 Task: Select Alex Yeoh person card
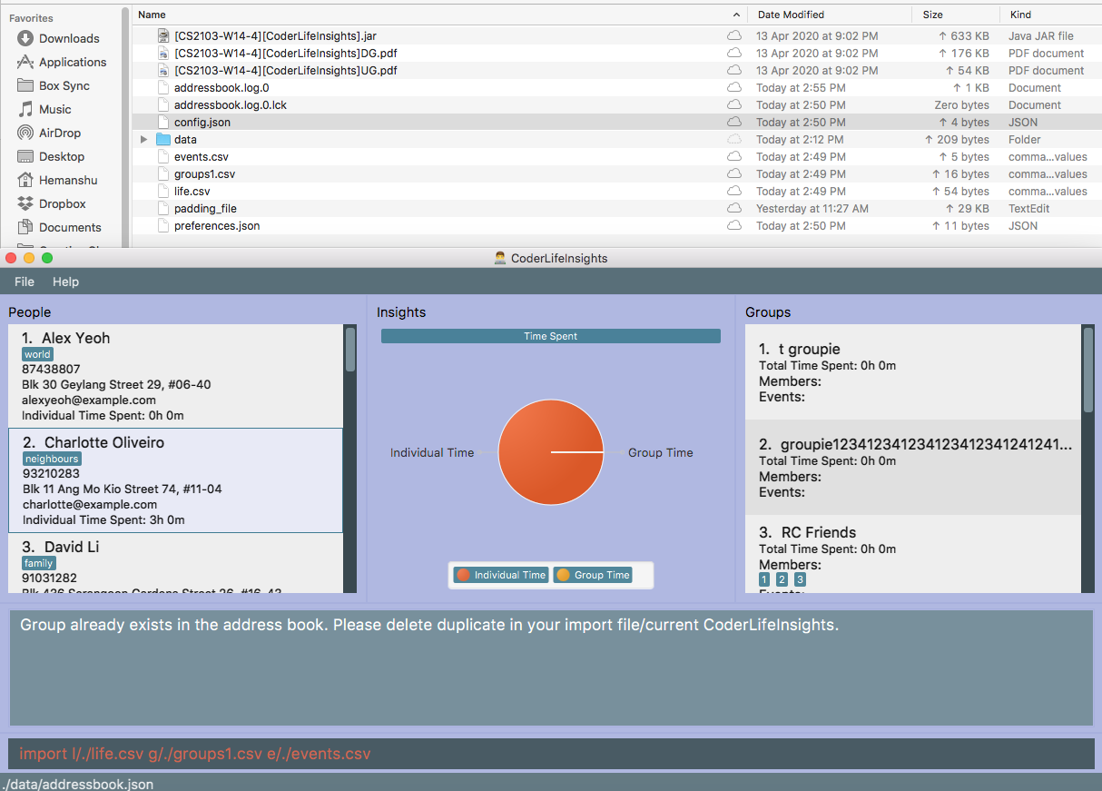175,376
